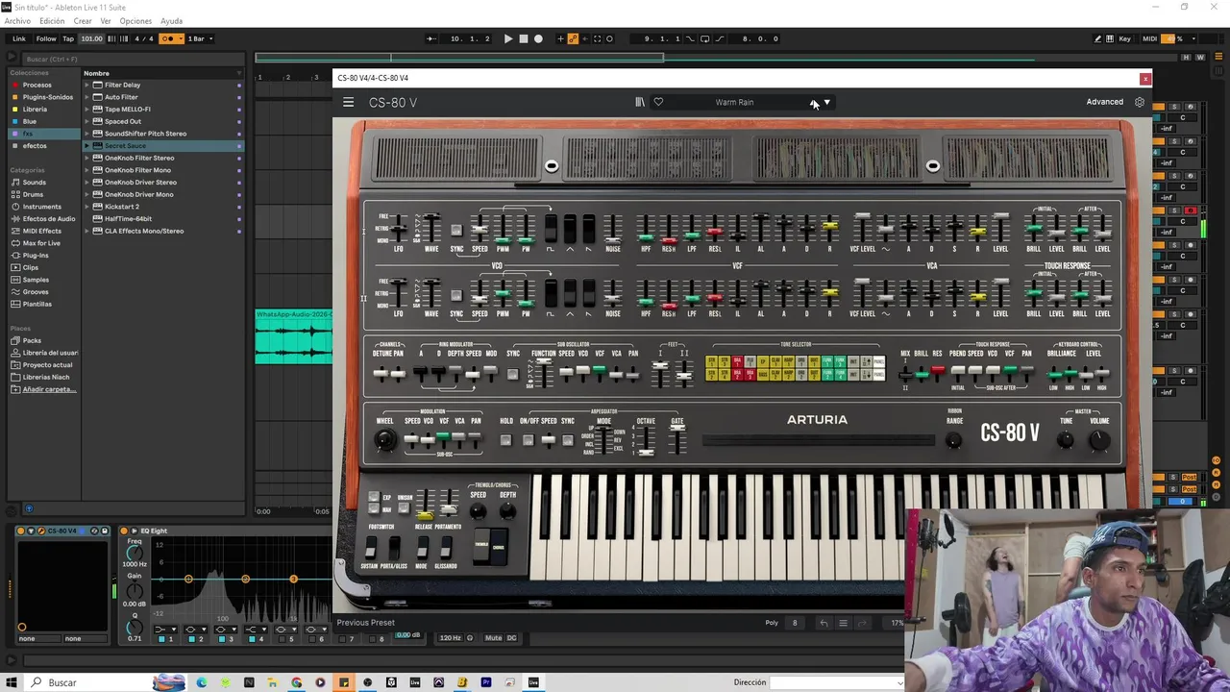Toggle Follow playback
This screenshot has width=1230, height=692.
(x=46, y=38)
